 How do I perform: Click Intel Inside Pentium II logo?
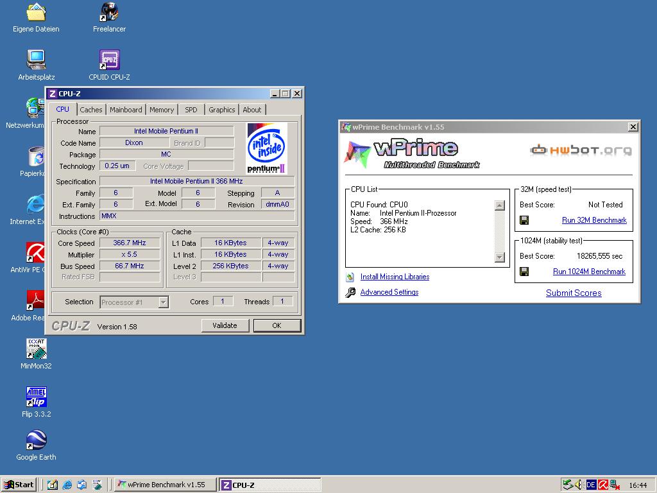click(x=266, y=148)
